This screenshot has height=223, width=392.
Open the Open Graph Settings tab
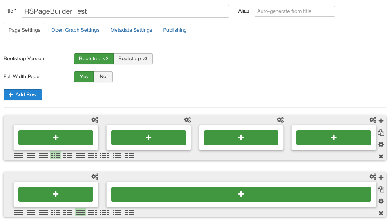click(75, 30)
